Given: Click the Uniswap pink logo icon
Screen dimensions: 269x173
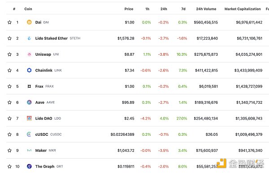Looking at the screenshot, I should [29, 54].
